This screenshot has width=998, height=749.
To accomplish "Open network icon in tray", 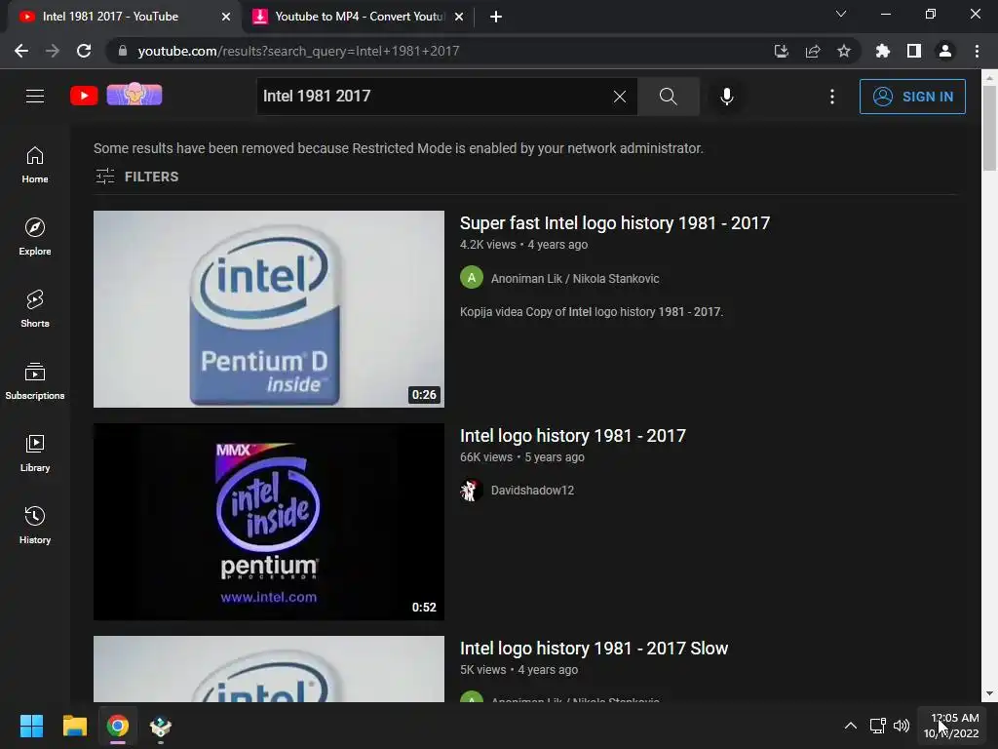I will [x=878, y=726].
